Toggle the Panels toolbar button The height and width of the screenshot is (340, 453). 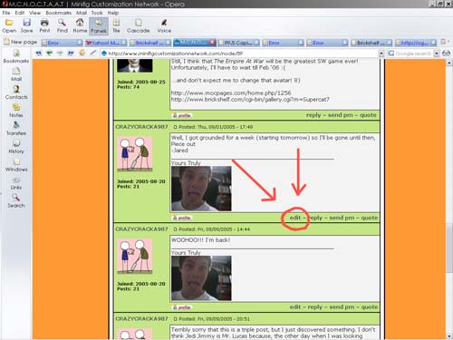tap(99, 25)
